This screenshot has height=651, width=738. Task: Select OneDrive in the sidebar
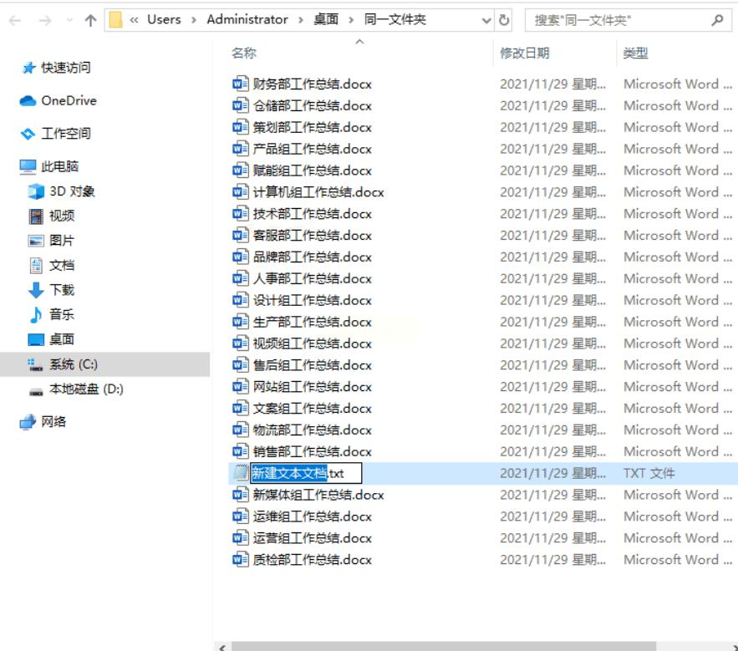click(69, 101)
